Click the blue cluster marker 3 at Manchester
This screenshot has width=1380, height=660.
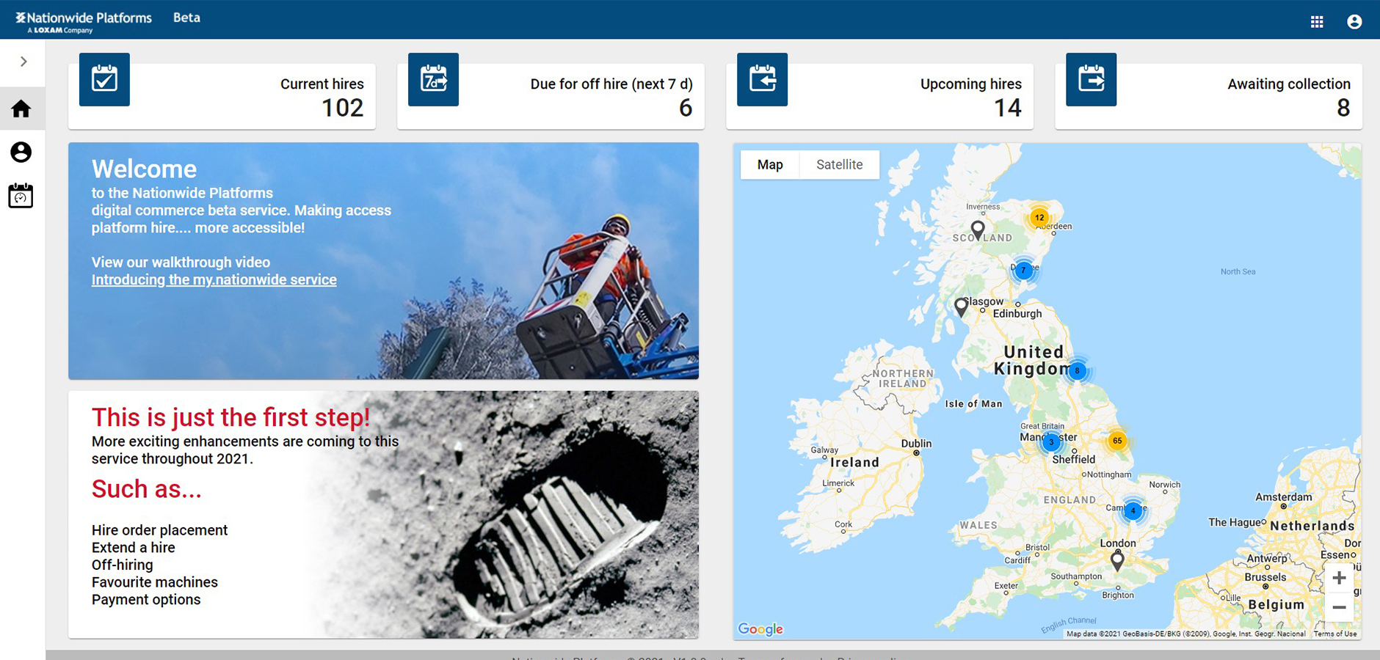(1051, 441)
